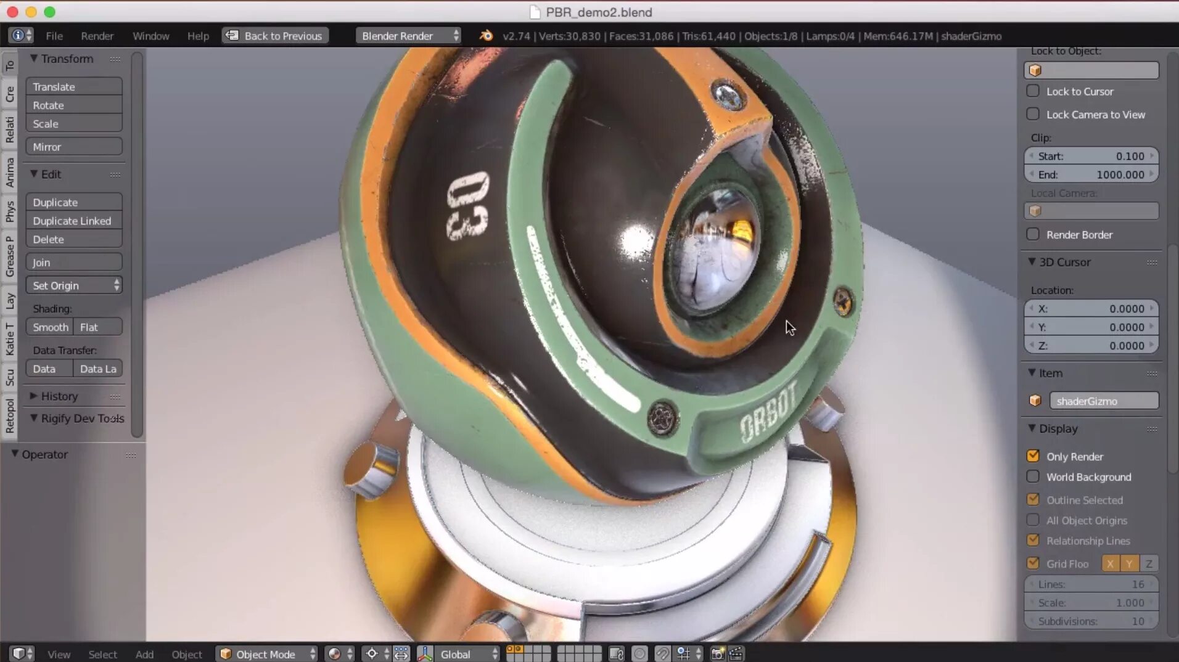Click the Item panel drag grip

(x=1152, y=374)
